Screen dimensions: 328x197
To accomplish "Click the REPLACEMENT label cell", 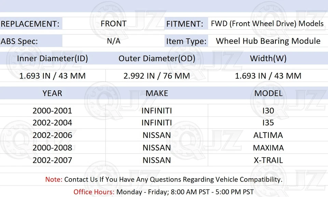I will pyautogui.click(x=30, y=24).
